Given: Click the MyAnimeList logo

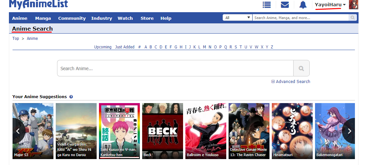Looking at the screenshot, I should 38,4.
